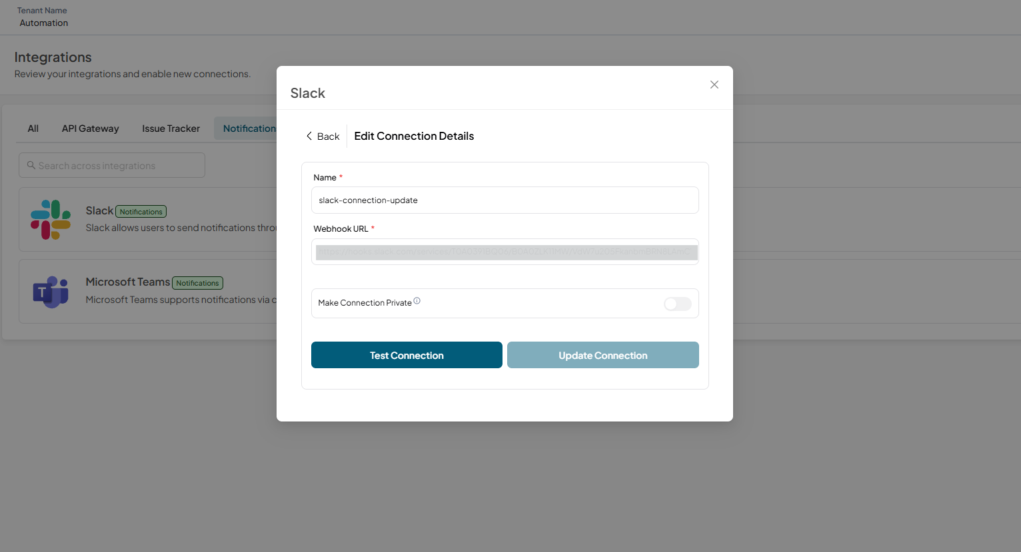The width and height of the screenshot is (1021, 552).
Task: Click the Back link text
Action: tap(328, 136)
